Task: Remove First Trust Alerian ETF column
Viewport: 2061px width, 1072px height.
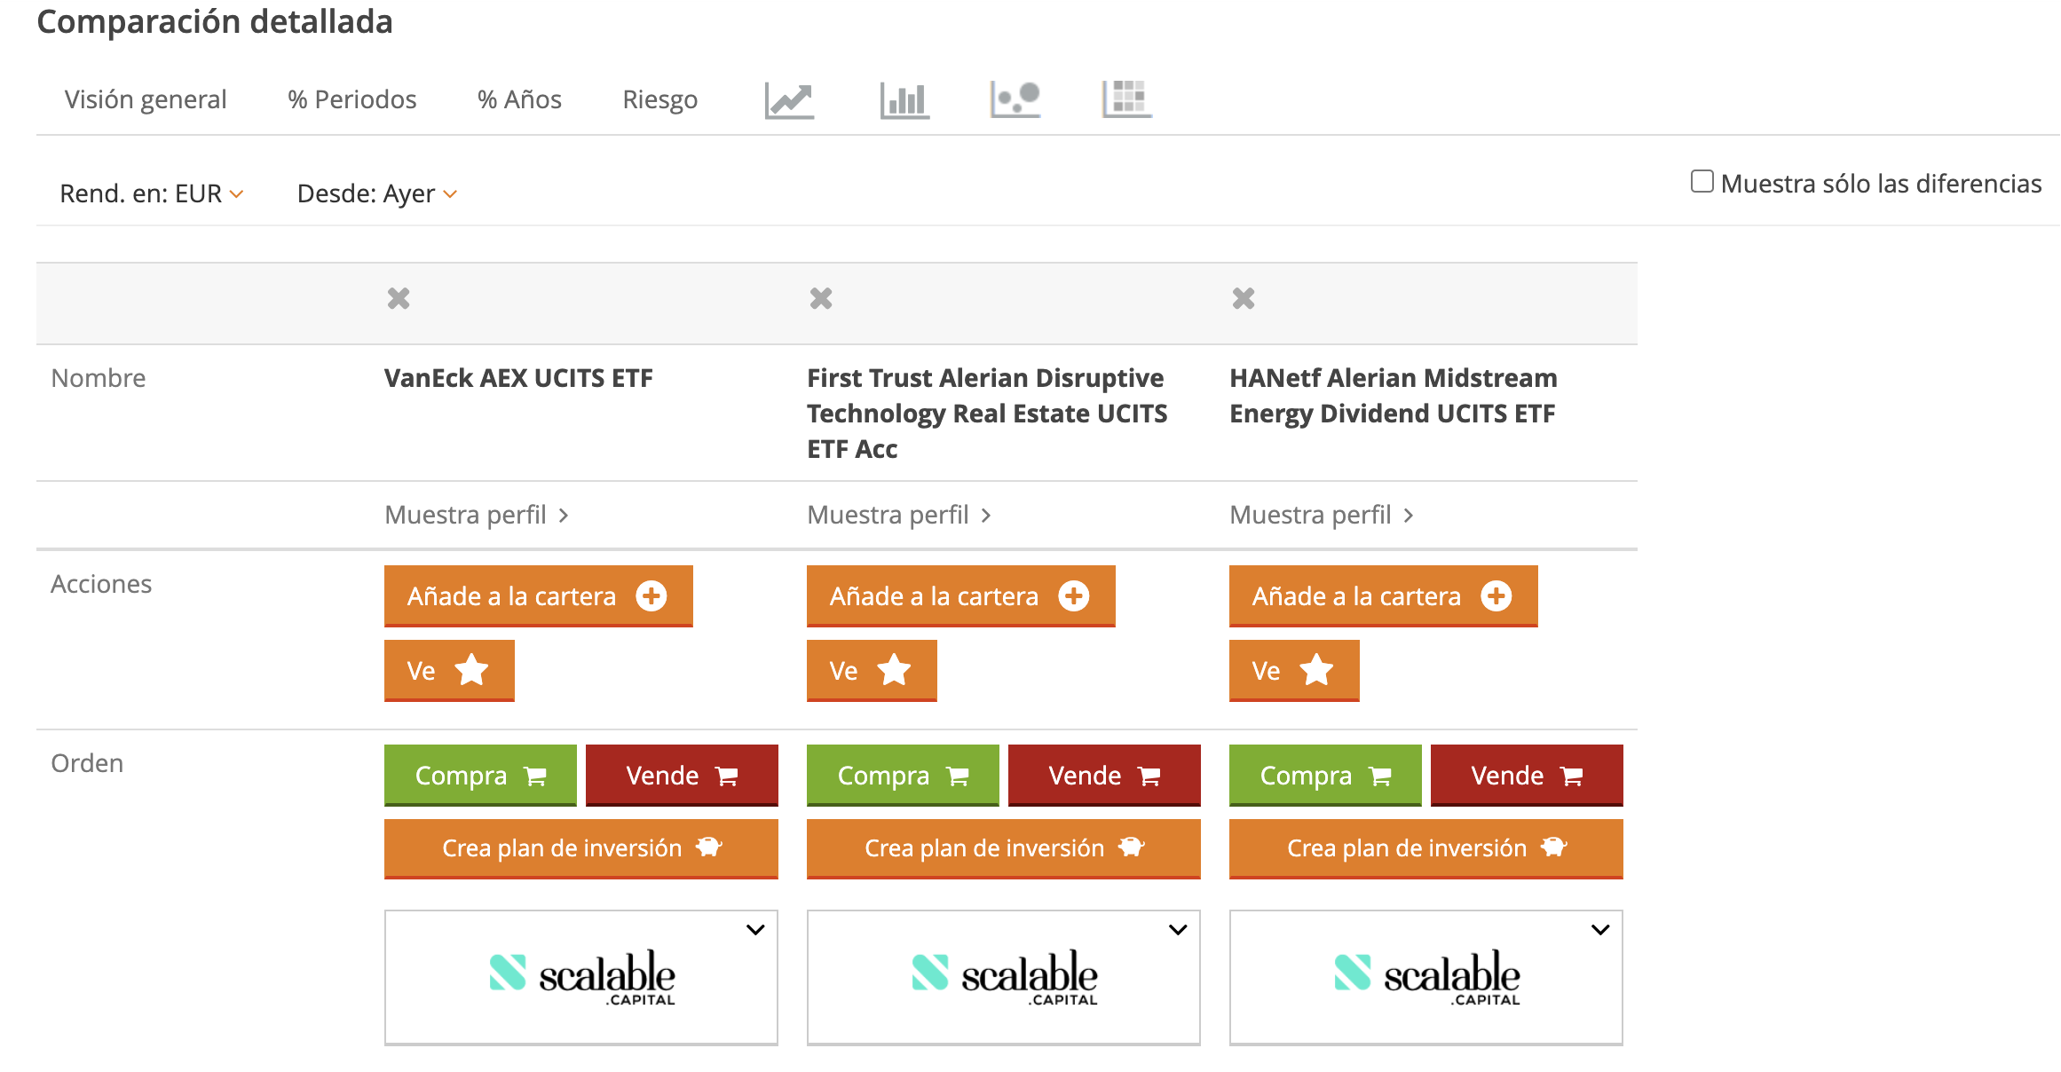Action: tap(821, 299)
